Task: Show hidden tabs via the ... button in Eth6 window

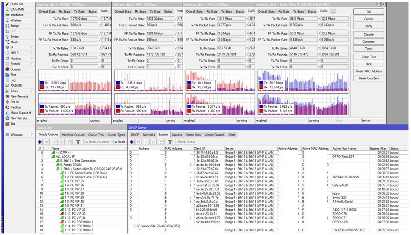Action: 333,11
